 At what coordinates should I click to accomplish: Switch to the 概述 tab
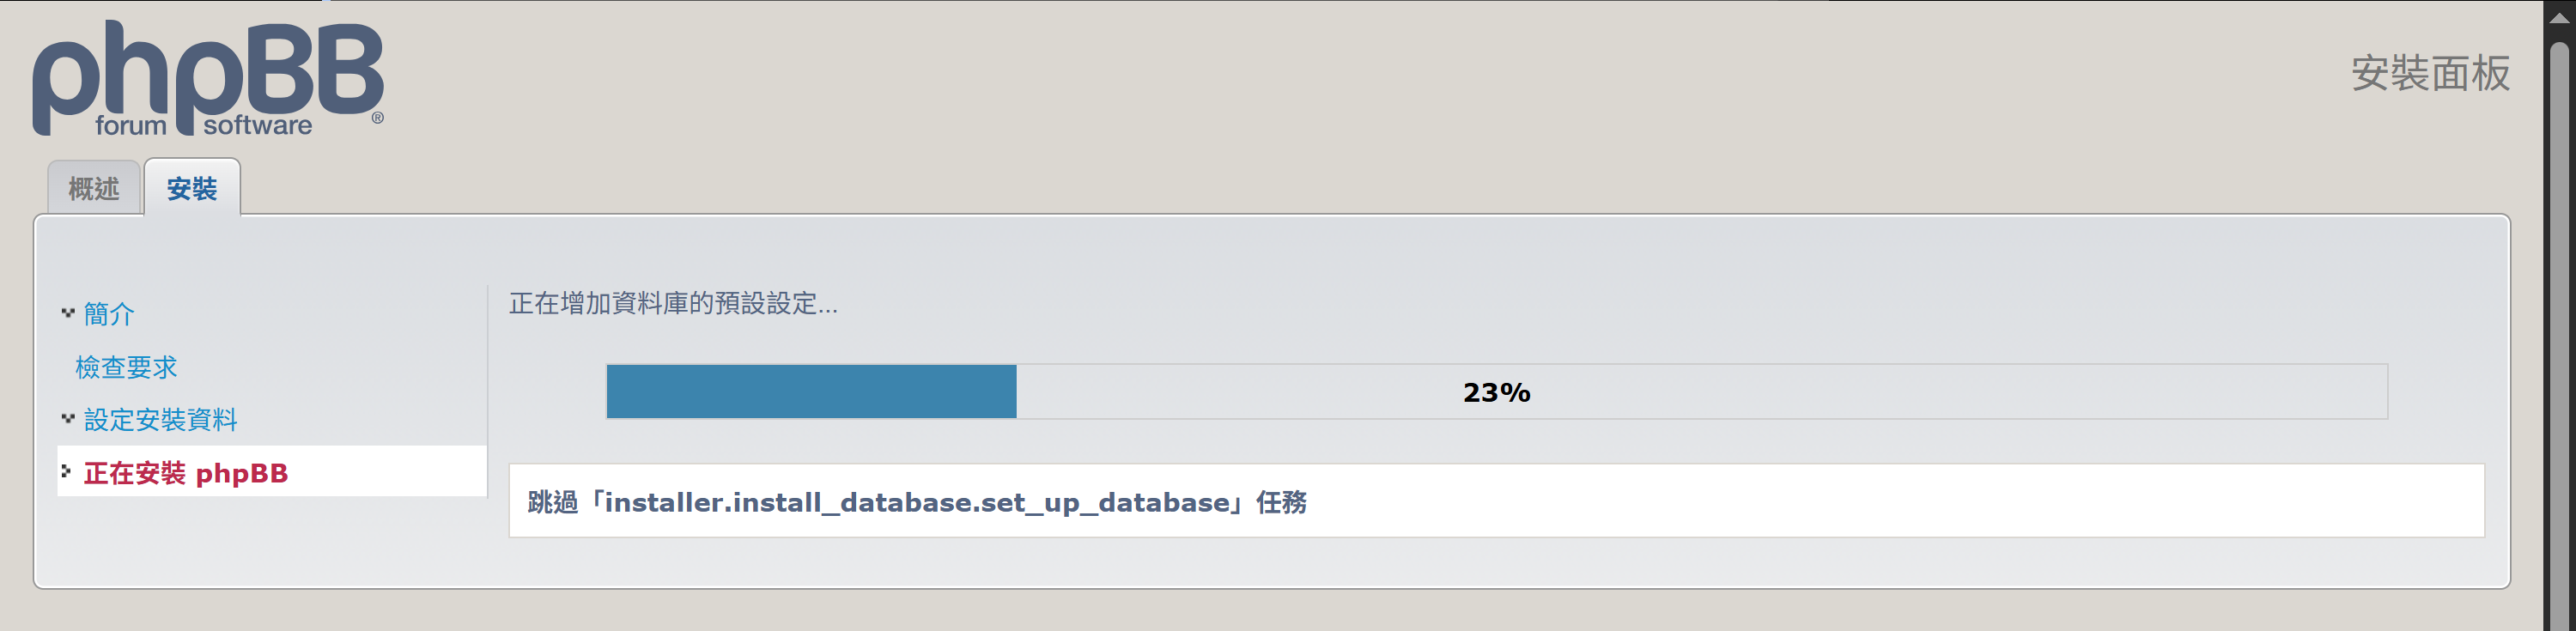click(x=94, y=188)
